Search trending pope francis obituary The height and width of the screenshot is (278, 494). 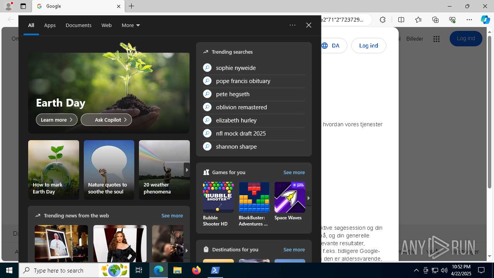click(254, 81)
